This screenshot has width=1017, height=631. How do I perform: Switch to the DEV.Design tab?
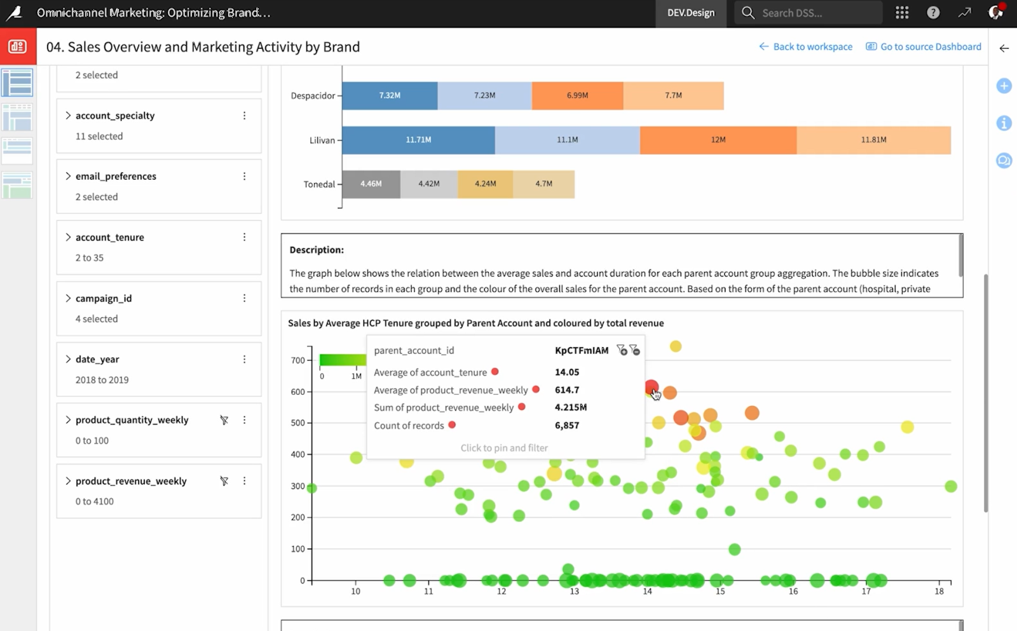[x=690, y=13]
